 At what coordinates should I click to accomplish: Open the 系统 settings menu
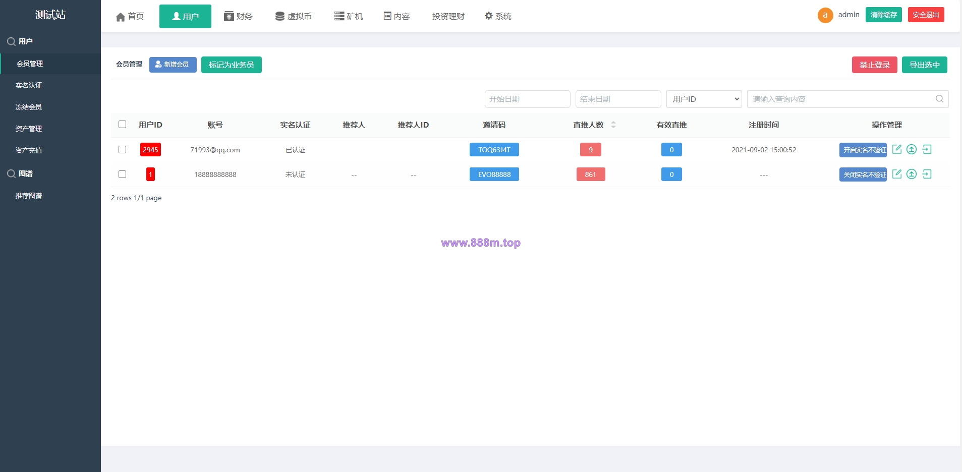(498, 16)
